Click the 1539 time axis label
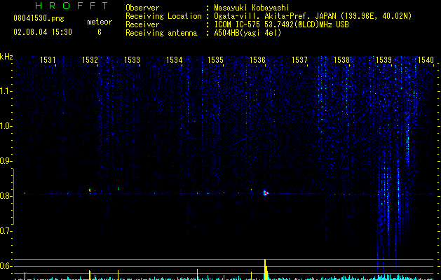 pos(384,60)
